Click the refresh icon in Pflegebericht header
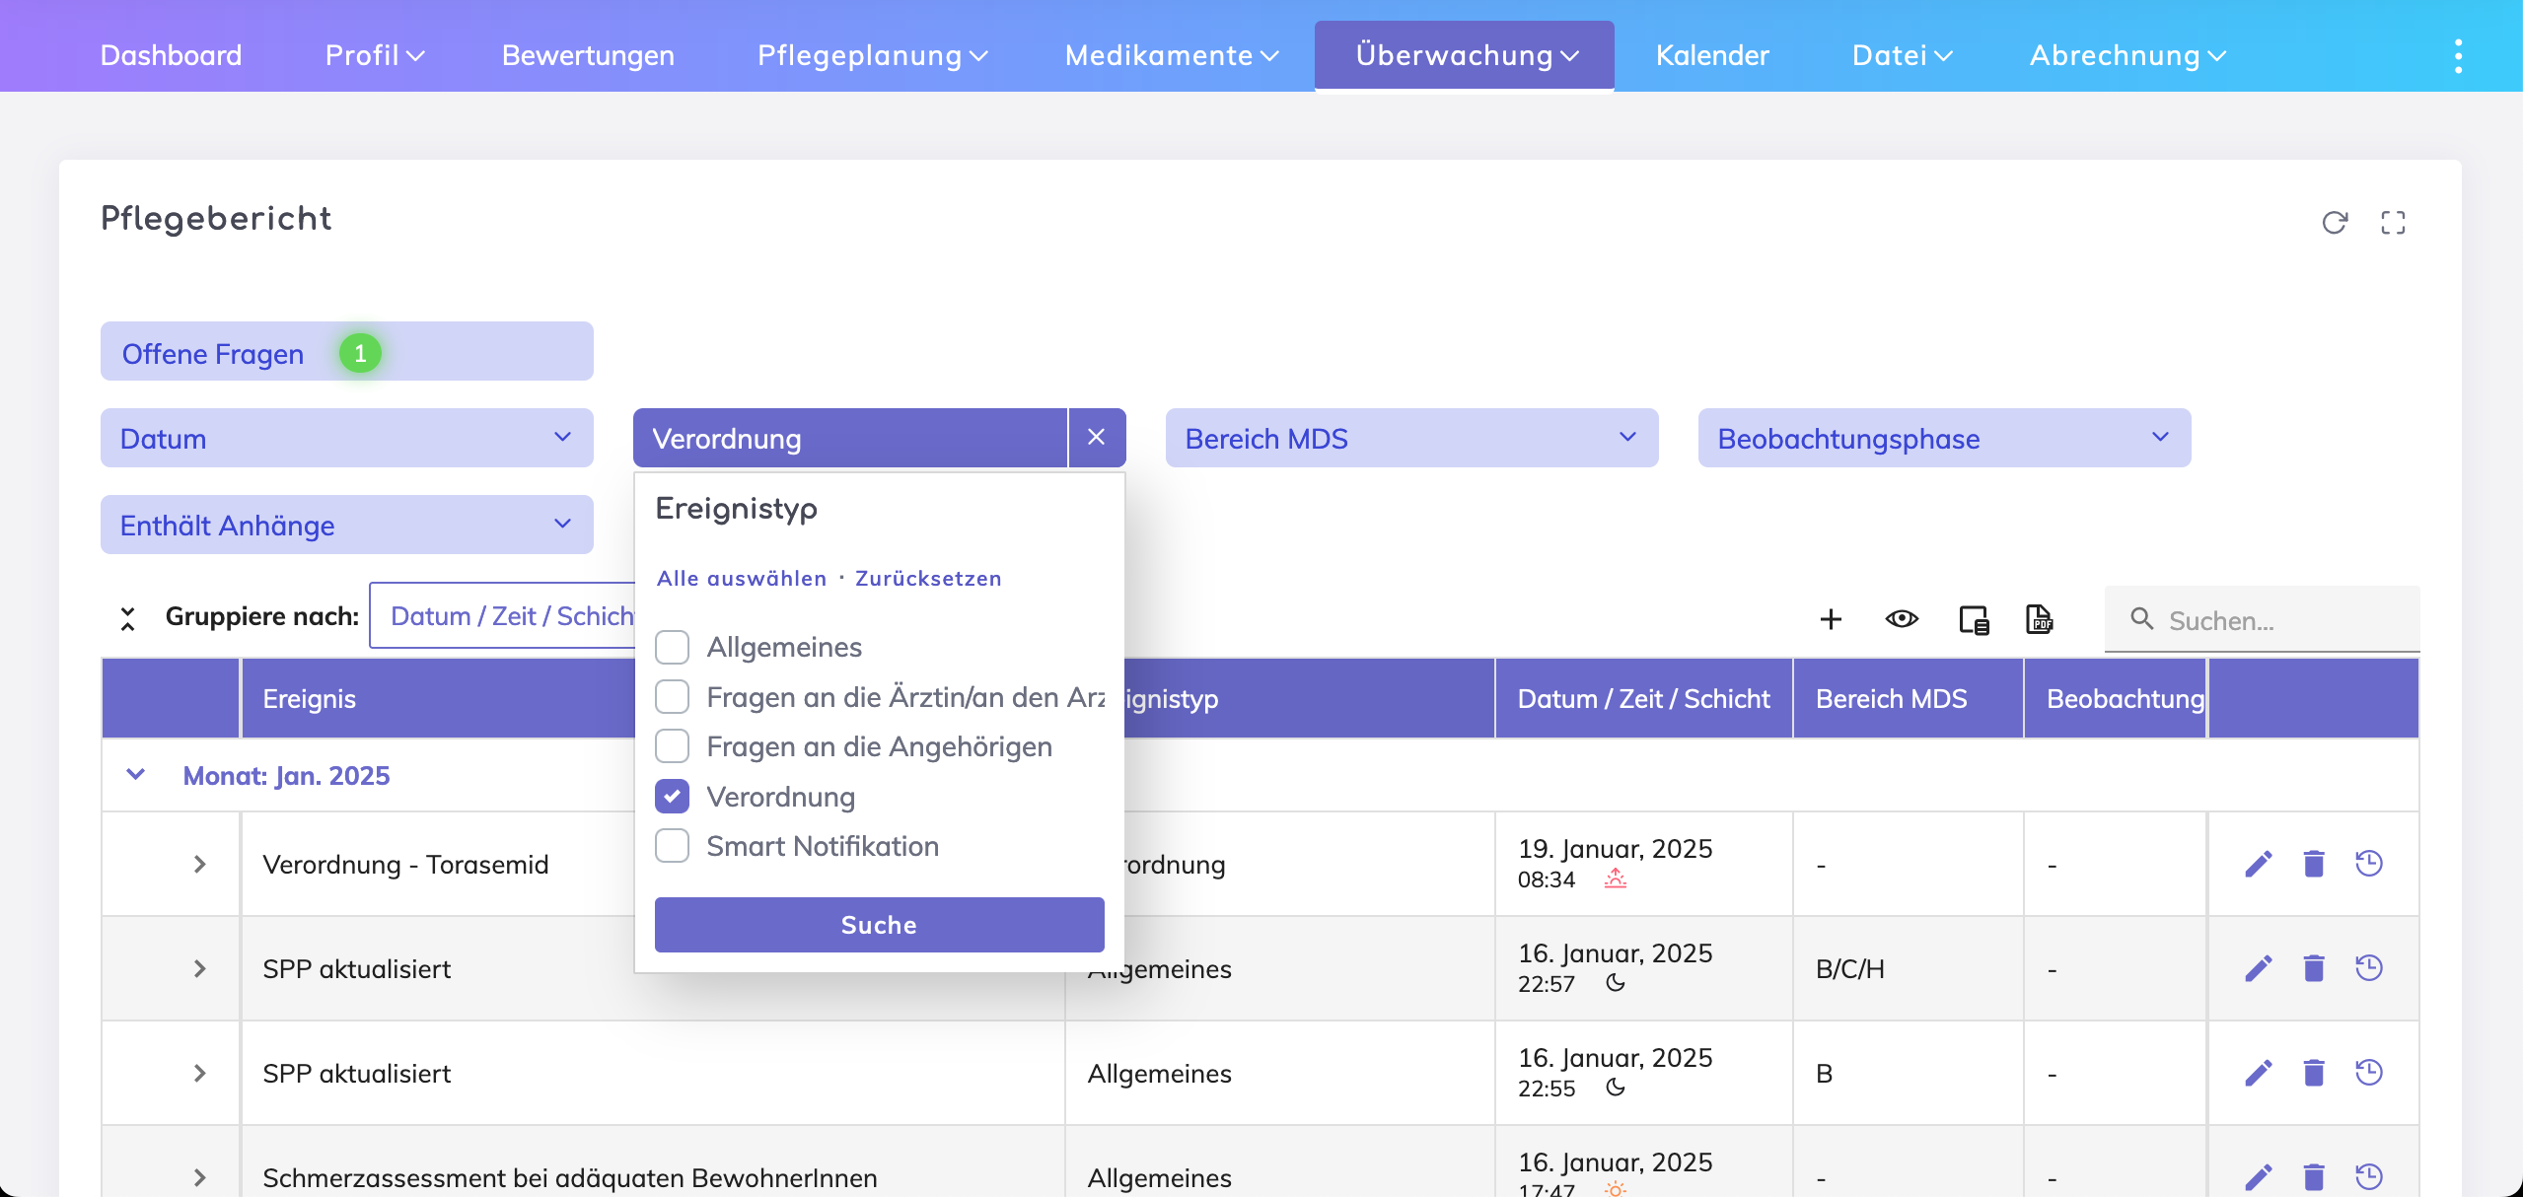 pos(2334,223)
